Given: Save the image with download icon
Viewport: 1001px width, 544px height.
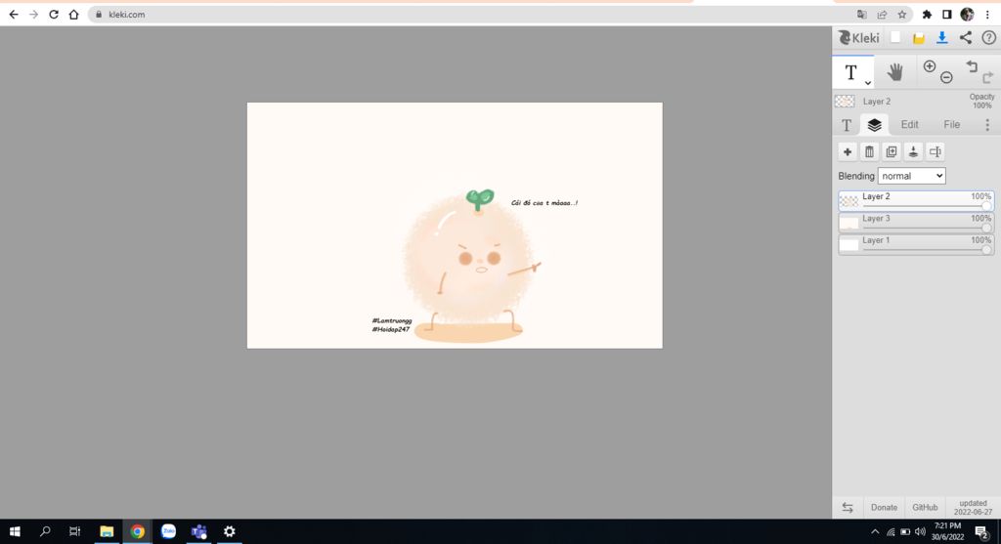Looking at the screenshot, I should click(941, 38).
